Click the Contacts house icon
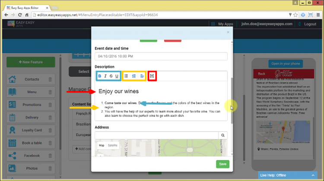This screenshot has height=181, width=324. click(12, 79)
